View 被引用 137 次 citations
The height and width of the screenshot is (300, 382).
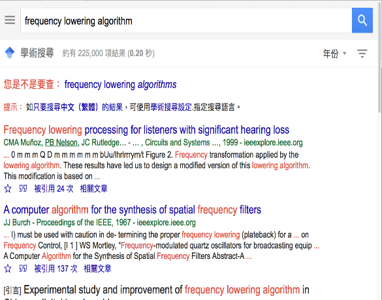56,269
